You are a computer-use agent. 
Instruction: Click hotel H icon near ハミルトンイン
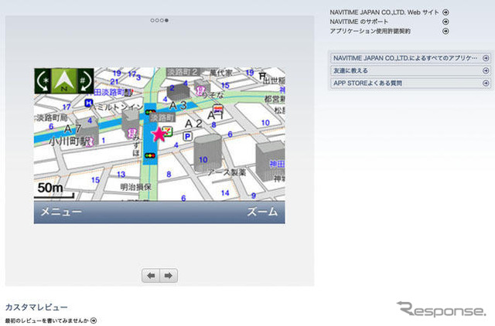click(x=89, y=103)
